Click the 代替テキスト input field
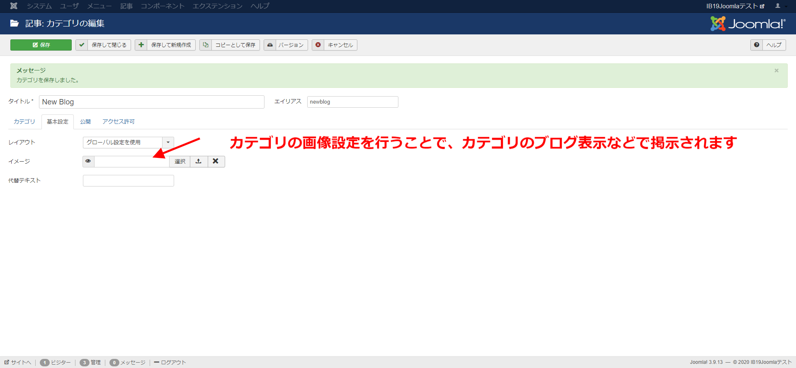Viewport: 796px width, 368px height. click(x=129, y=181)
